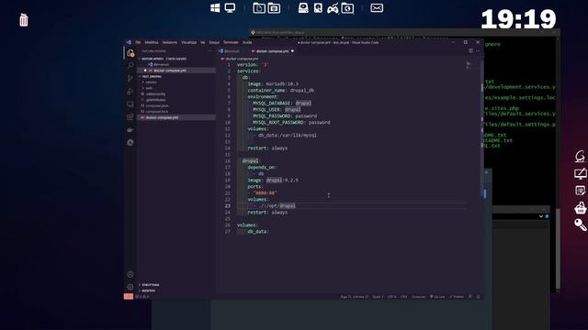
Task: Expand the STRUTTURA outline section
Action: (x=151, y=285)
